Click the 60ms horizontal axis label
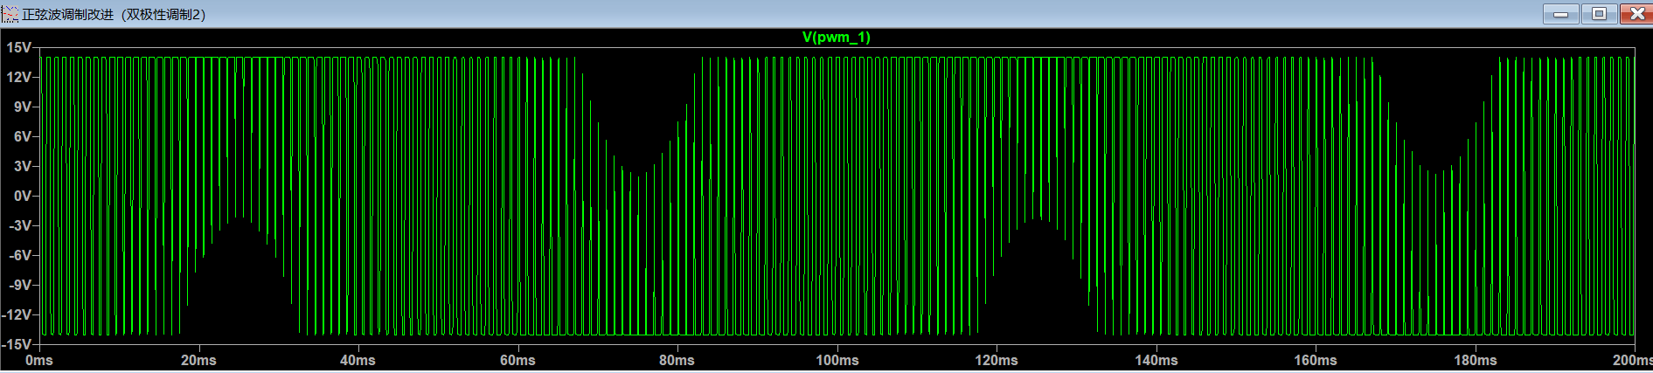 (x=517, y=361)
